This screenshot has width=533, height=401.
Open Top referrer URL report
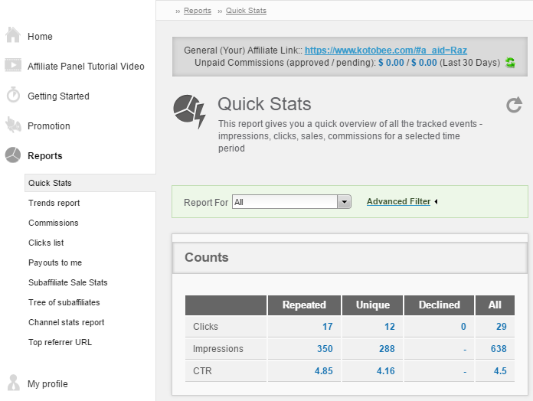[x=60, y=342]
